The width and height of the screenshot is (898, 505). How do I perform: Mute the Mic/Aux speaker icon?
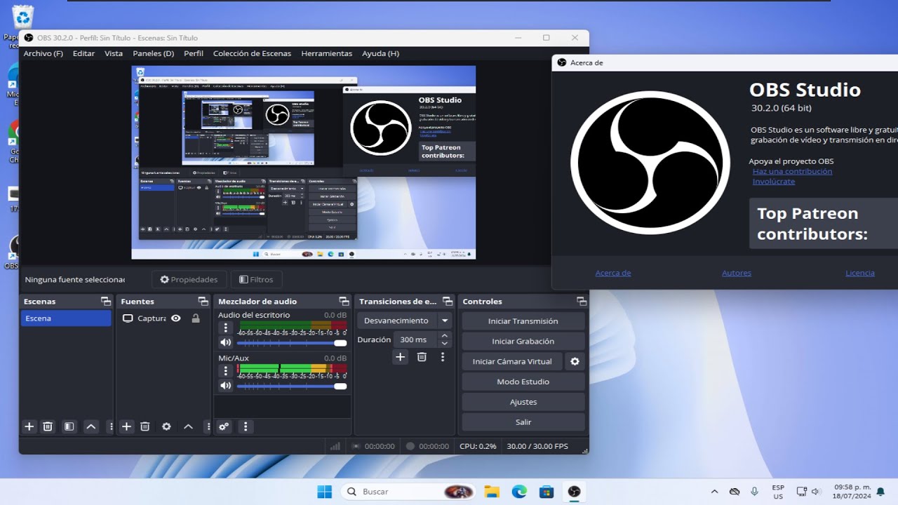coord(225,386)
